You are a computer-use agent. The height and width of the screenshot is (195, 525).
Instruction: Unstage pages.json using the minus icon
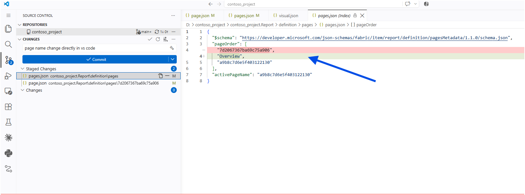click(167, 76)
